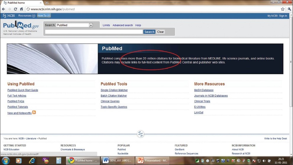Switch to the PowerPoint Presentation1 taskbar button
Screen dimensions: 293x165
(x=153, y=161)
